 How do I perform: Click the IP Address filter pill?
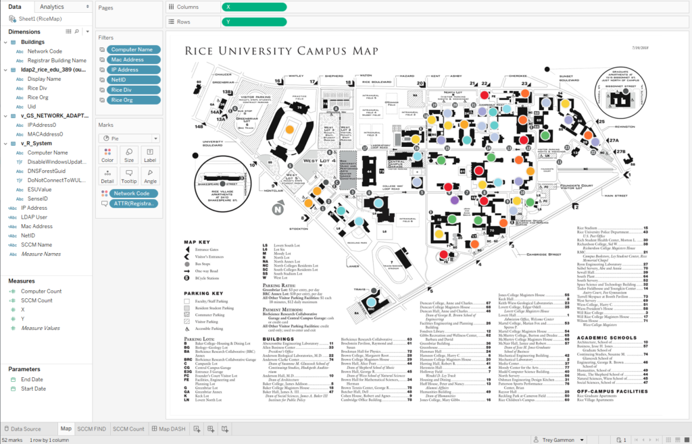(x=134, y=70)
